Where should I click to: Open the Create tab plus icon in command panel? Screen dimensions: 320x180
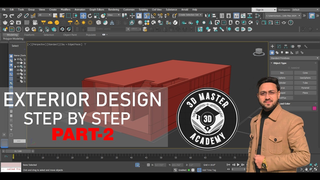click(x=272, y=46)
